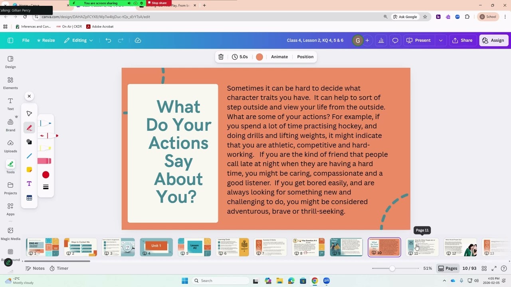Toggle the Canva side menu

pos(10,40)
